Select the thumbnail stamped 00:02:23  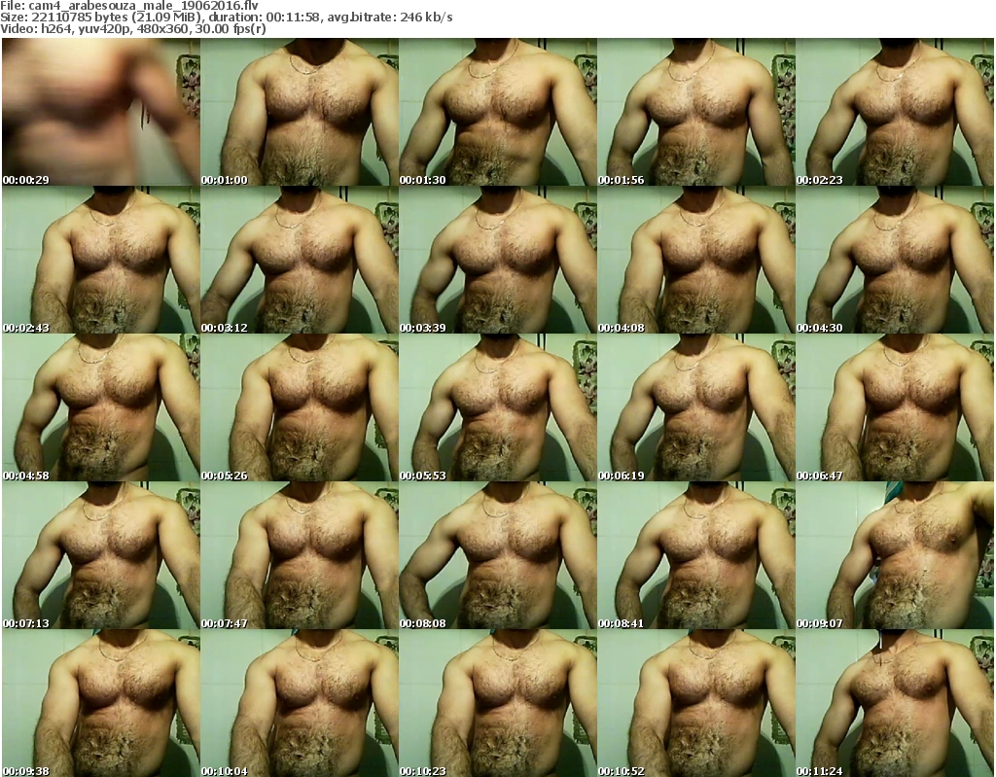[x=895, y=112]
